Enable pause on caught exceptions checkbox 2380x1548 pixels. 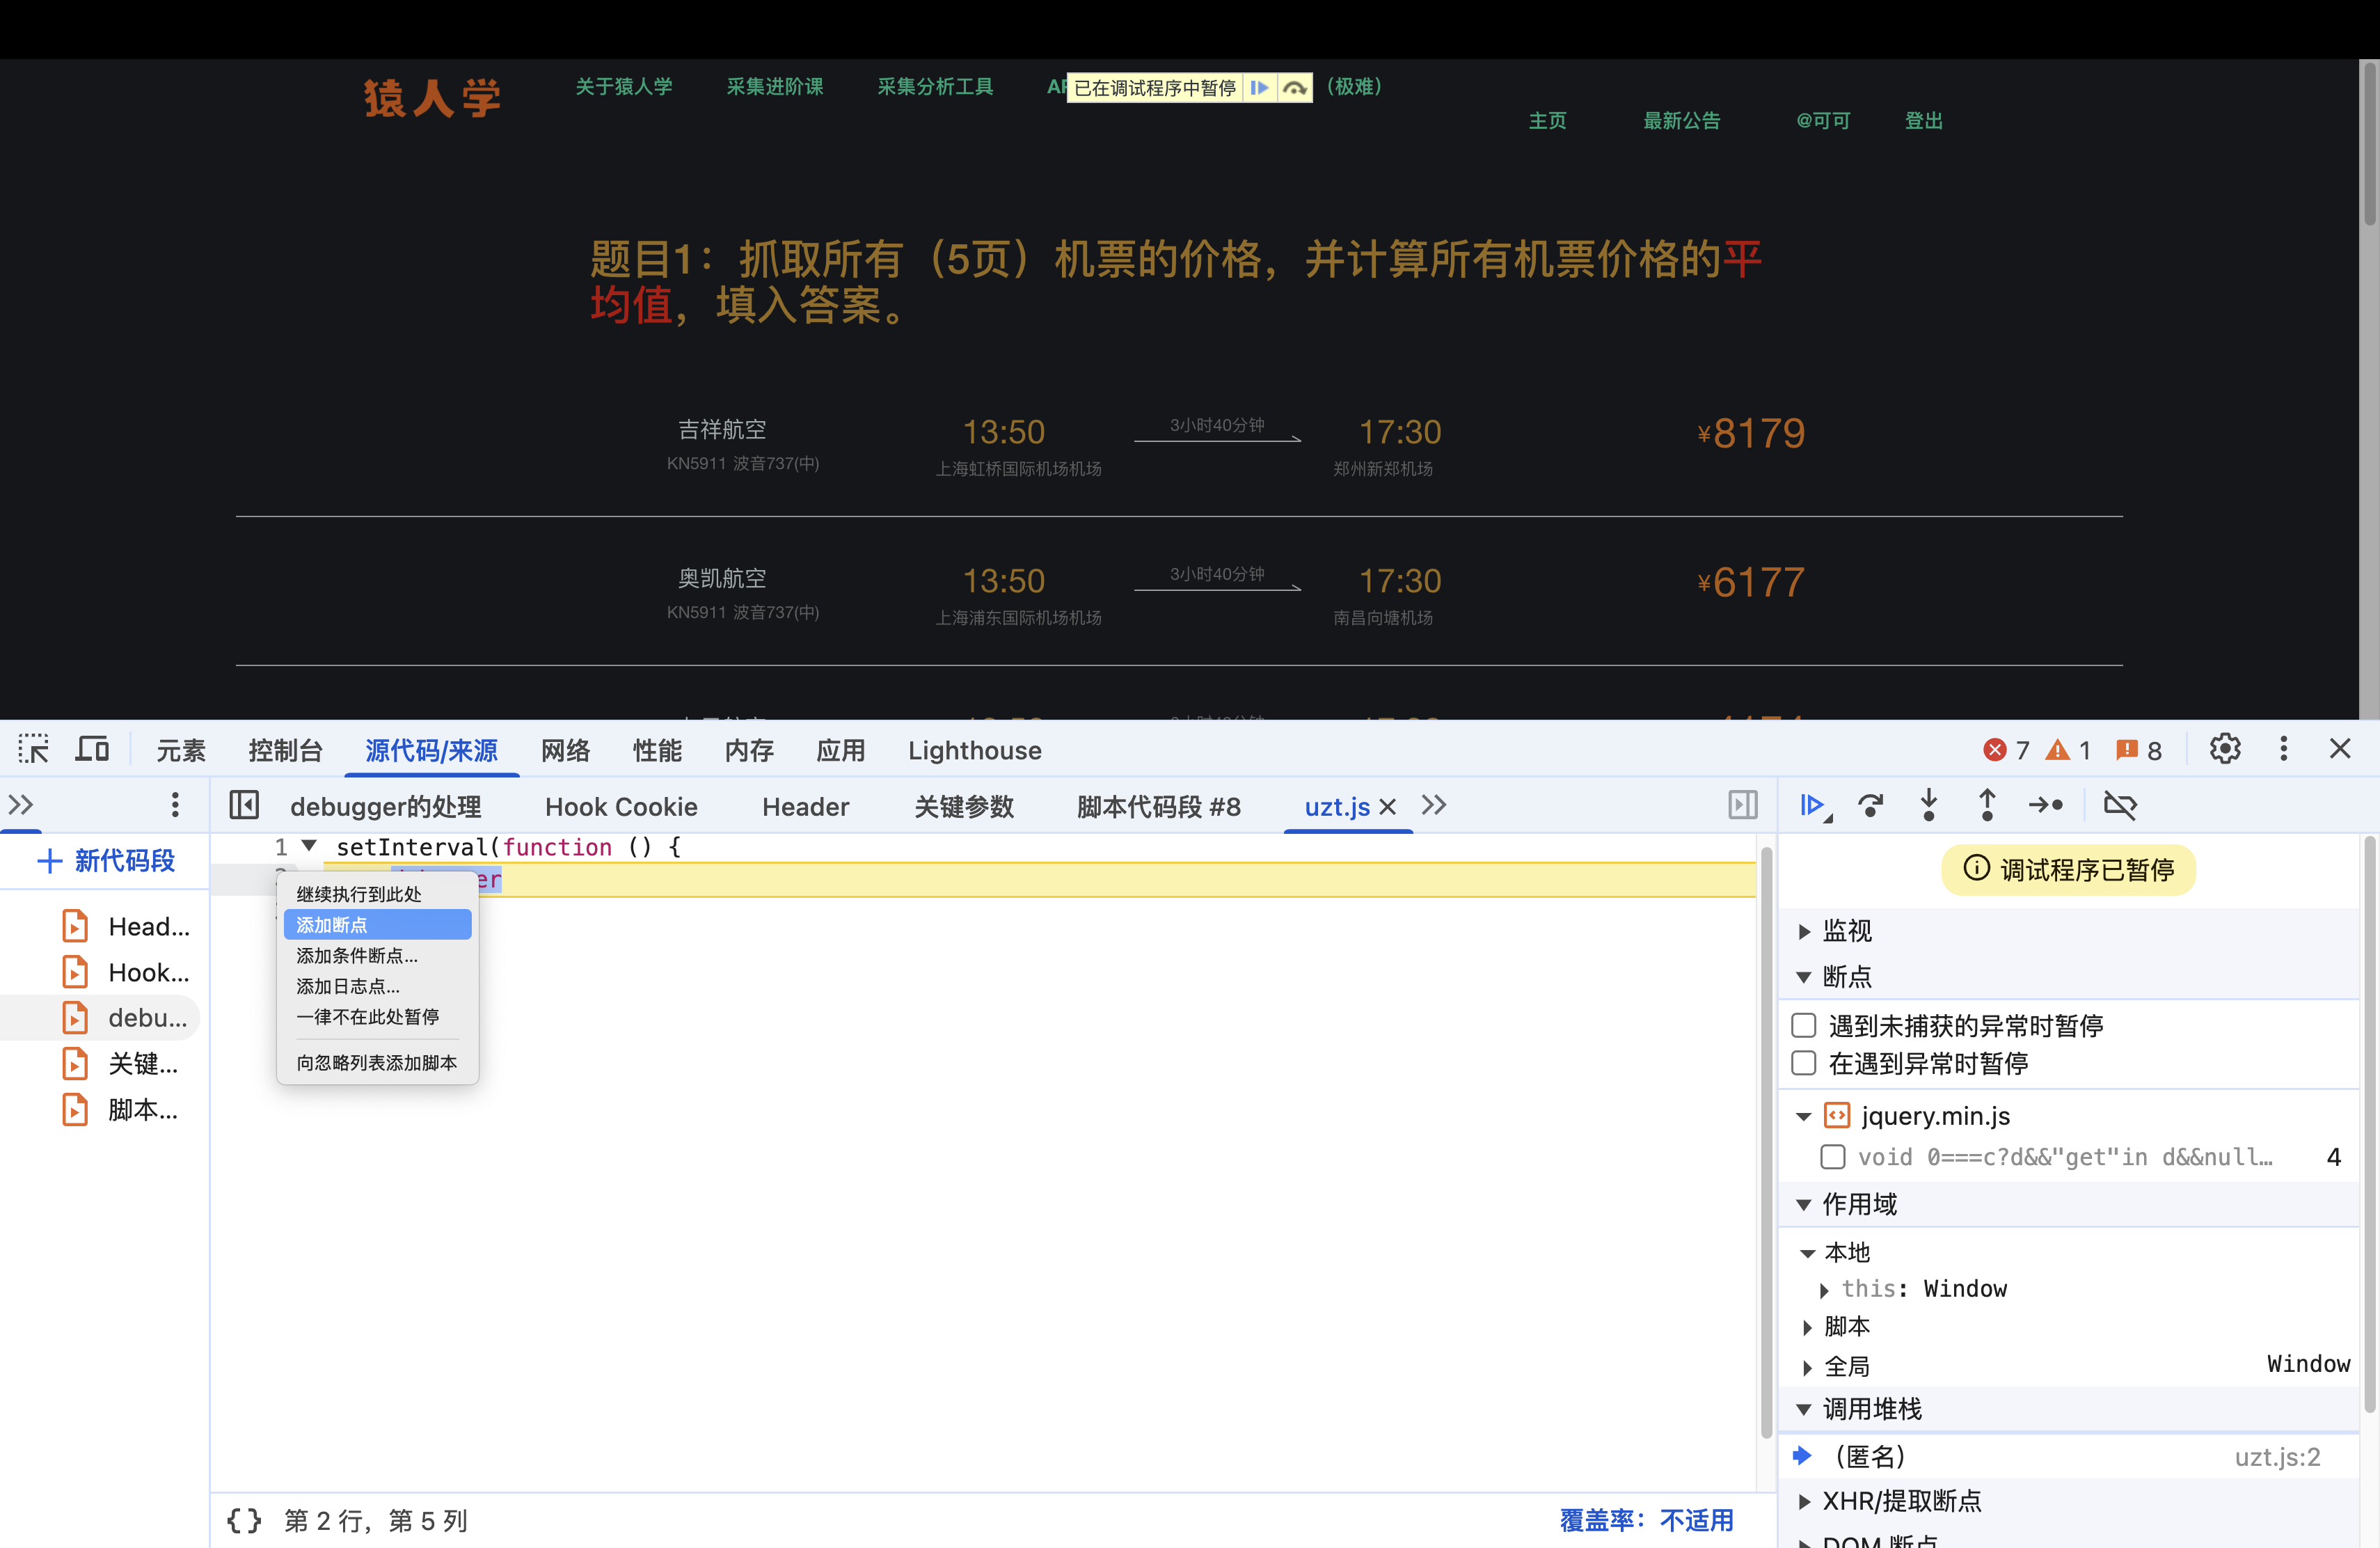coord(1804,1063)
